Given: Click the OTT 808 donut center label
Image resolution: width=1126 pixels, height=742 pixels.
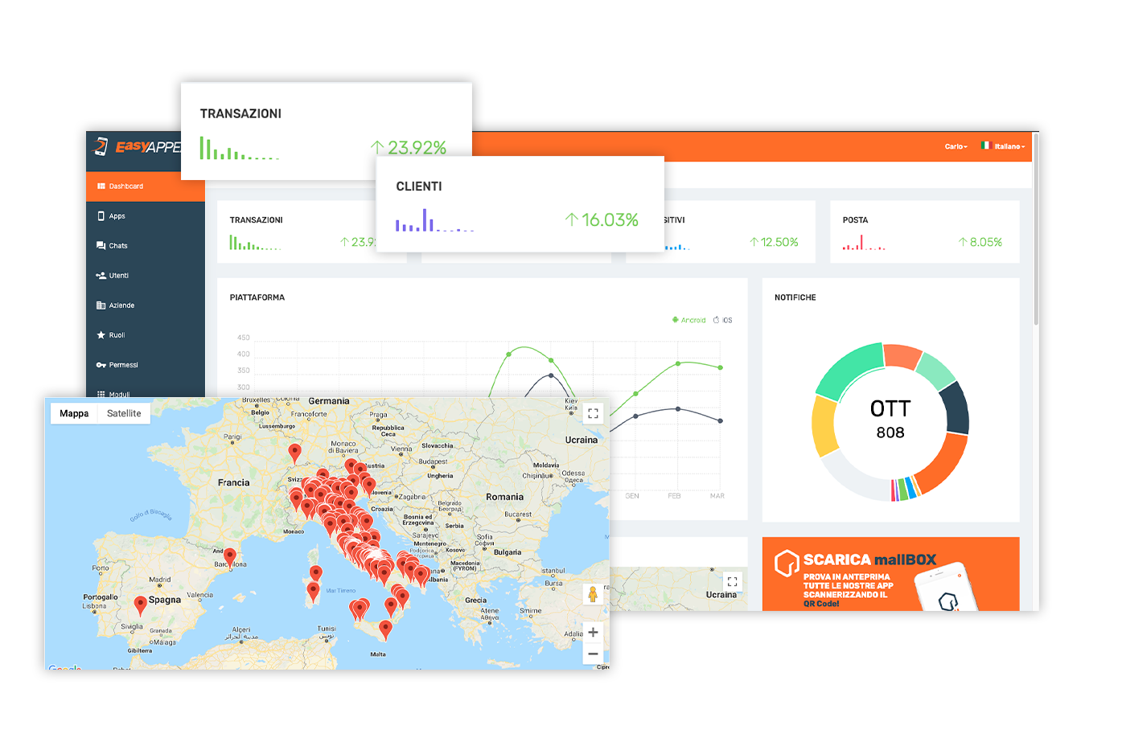Looking at the screenshot, I should pyautogui.click(x=890, y=420).
